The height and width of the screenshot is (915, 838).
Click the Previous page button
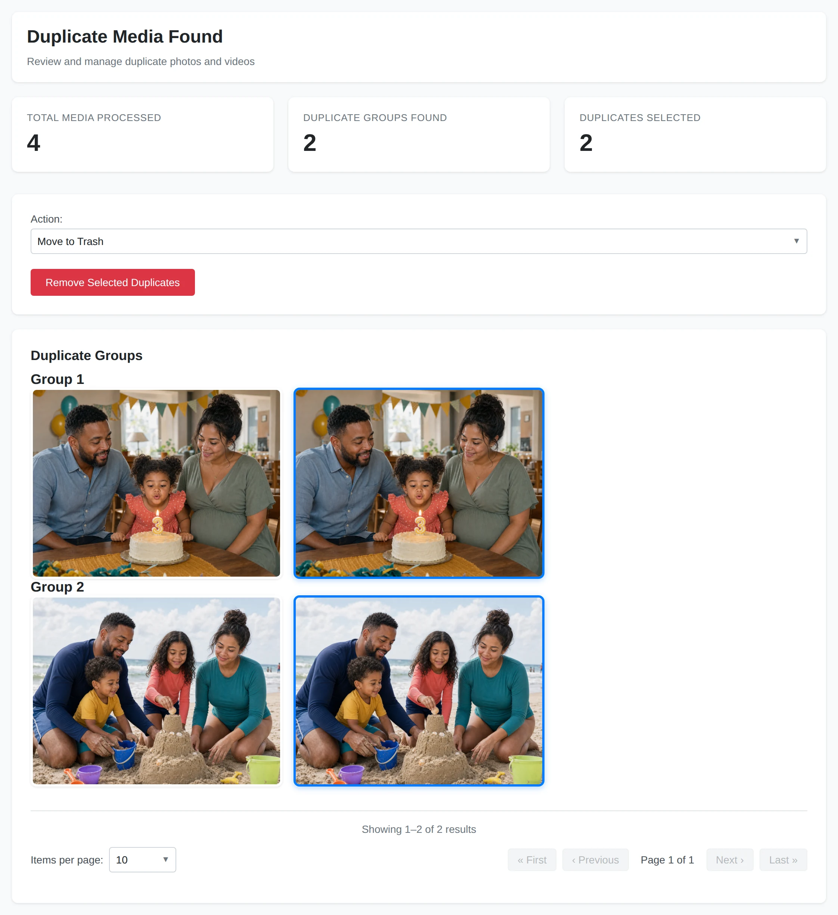point(595,860)
